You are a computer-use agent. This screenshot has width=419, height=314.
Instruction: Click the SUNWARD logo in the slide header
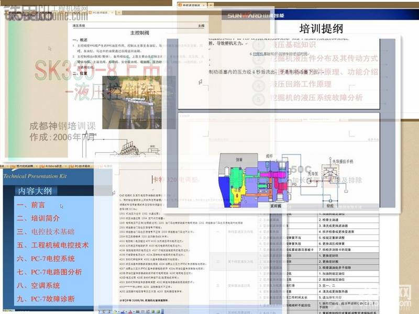(256, 16)
